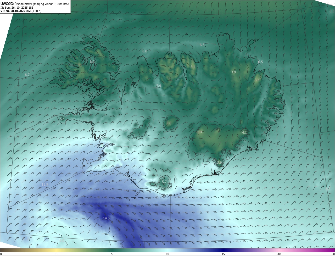Viewport: 335px width, 256px height.
Task: Click the 11.9 value label over the sea
Action: point(45,184)
